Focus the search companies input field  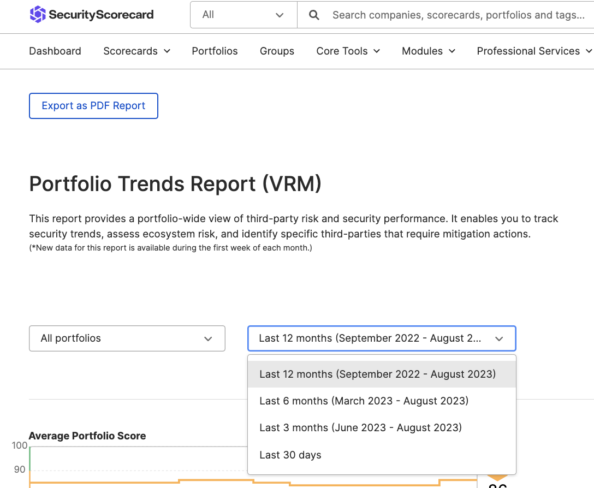459,15
